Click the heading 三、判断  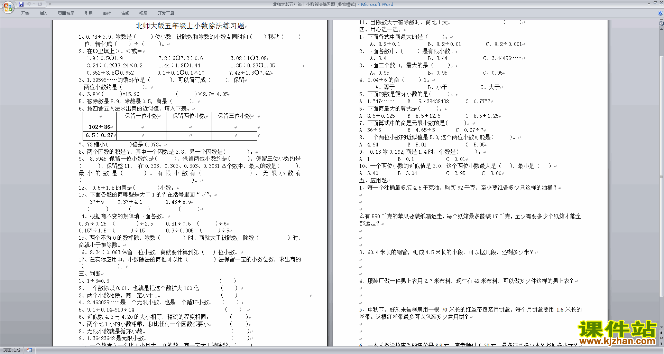[x=90, y=274]
